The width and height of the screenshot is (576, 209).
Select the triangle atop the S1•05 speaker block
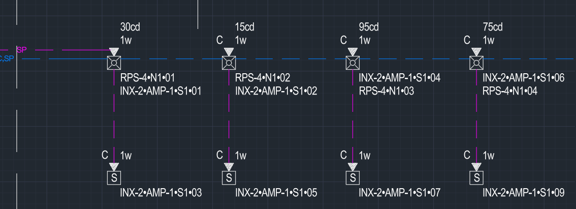[229, 167]
